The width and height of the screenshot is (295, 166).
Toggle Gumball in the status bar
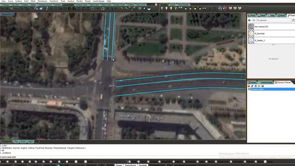pyautogui.click(x=142, y=165)
